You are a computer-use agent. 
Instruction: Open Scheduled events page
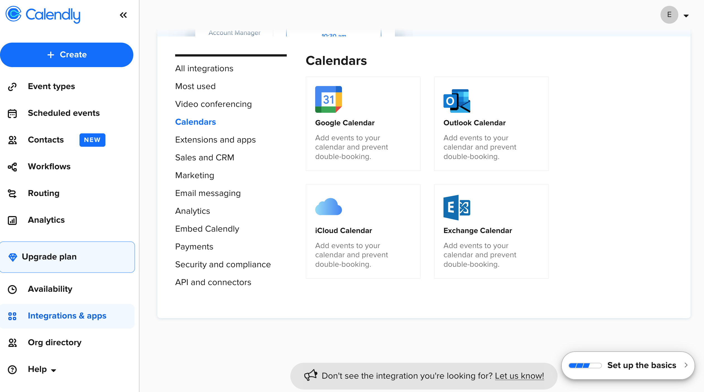[64, 113]
